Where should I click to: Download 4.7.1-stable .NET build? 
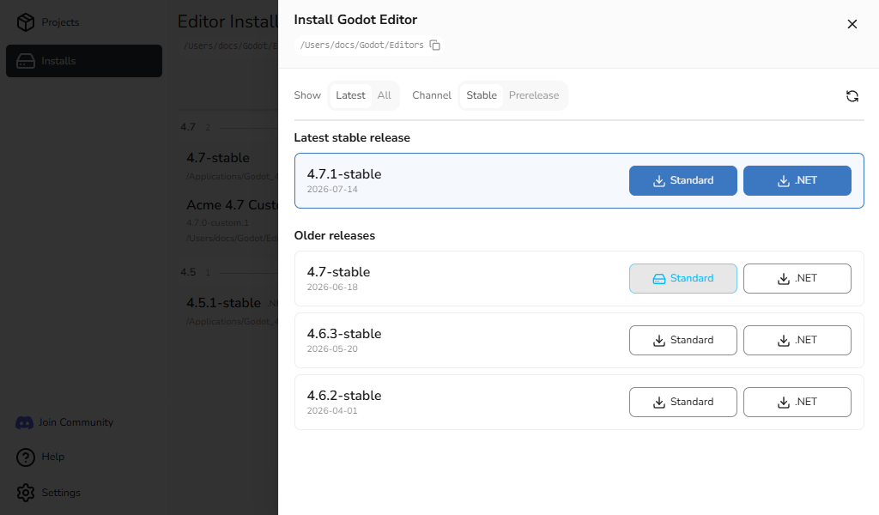[797, 180]
